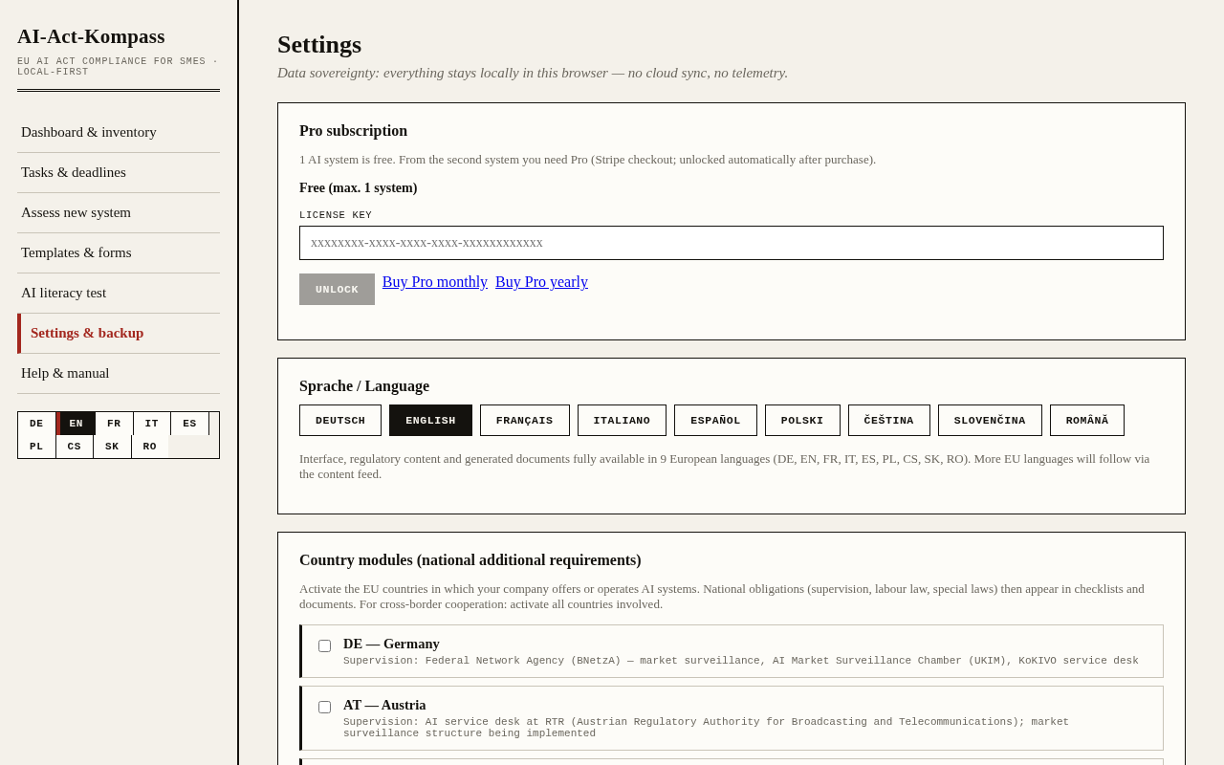Open Templates & forms section
The height and width of the screenshot is (765, 1224).
119,252
